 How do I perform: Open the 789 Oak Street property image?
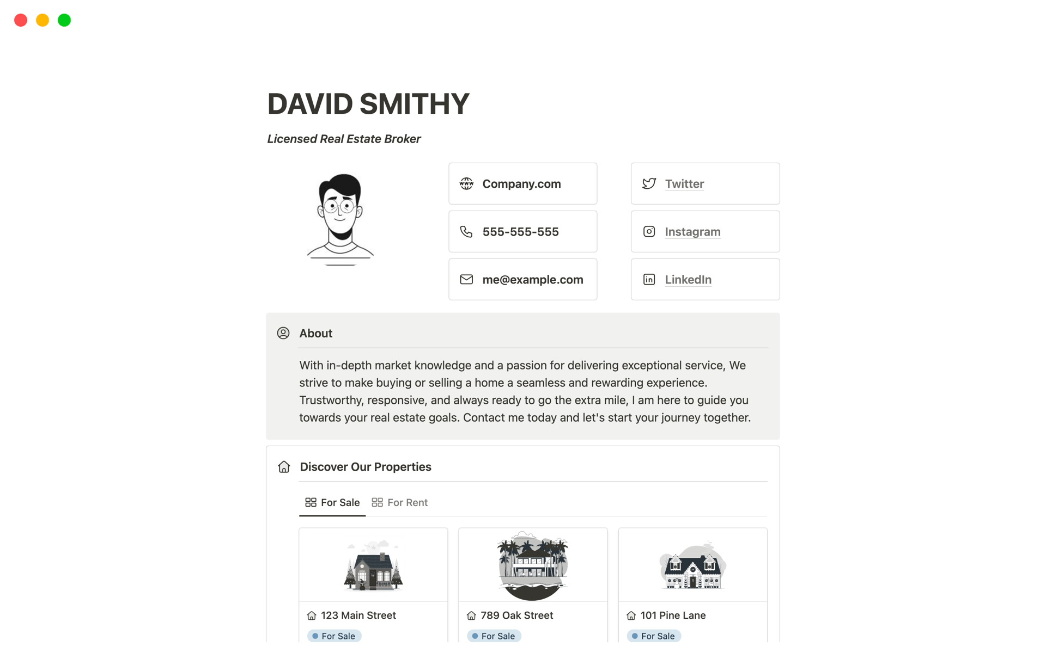(533, 565)
